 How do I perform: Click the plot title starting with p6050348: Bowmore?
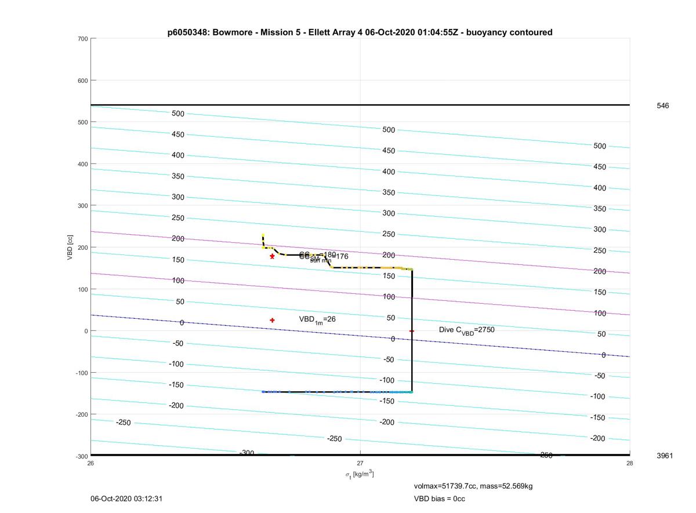tap(360, 32)
